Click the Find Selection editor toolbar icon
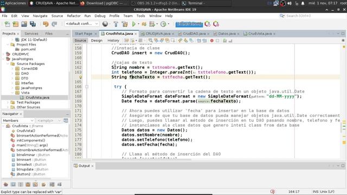The width and height of the screenshot is (347, 195). [x=151, y=41]
